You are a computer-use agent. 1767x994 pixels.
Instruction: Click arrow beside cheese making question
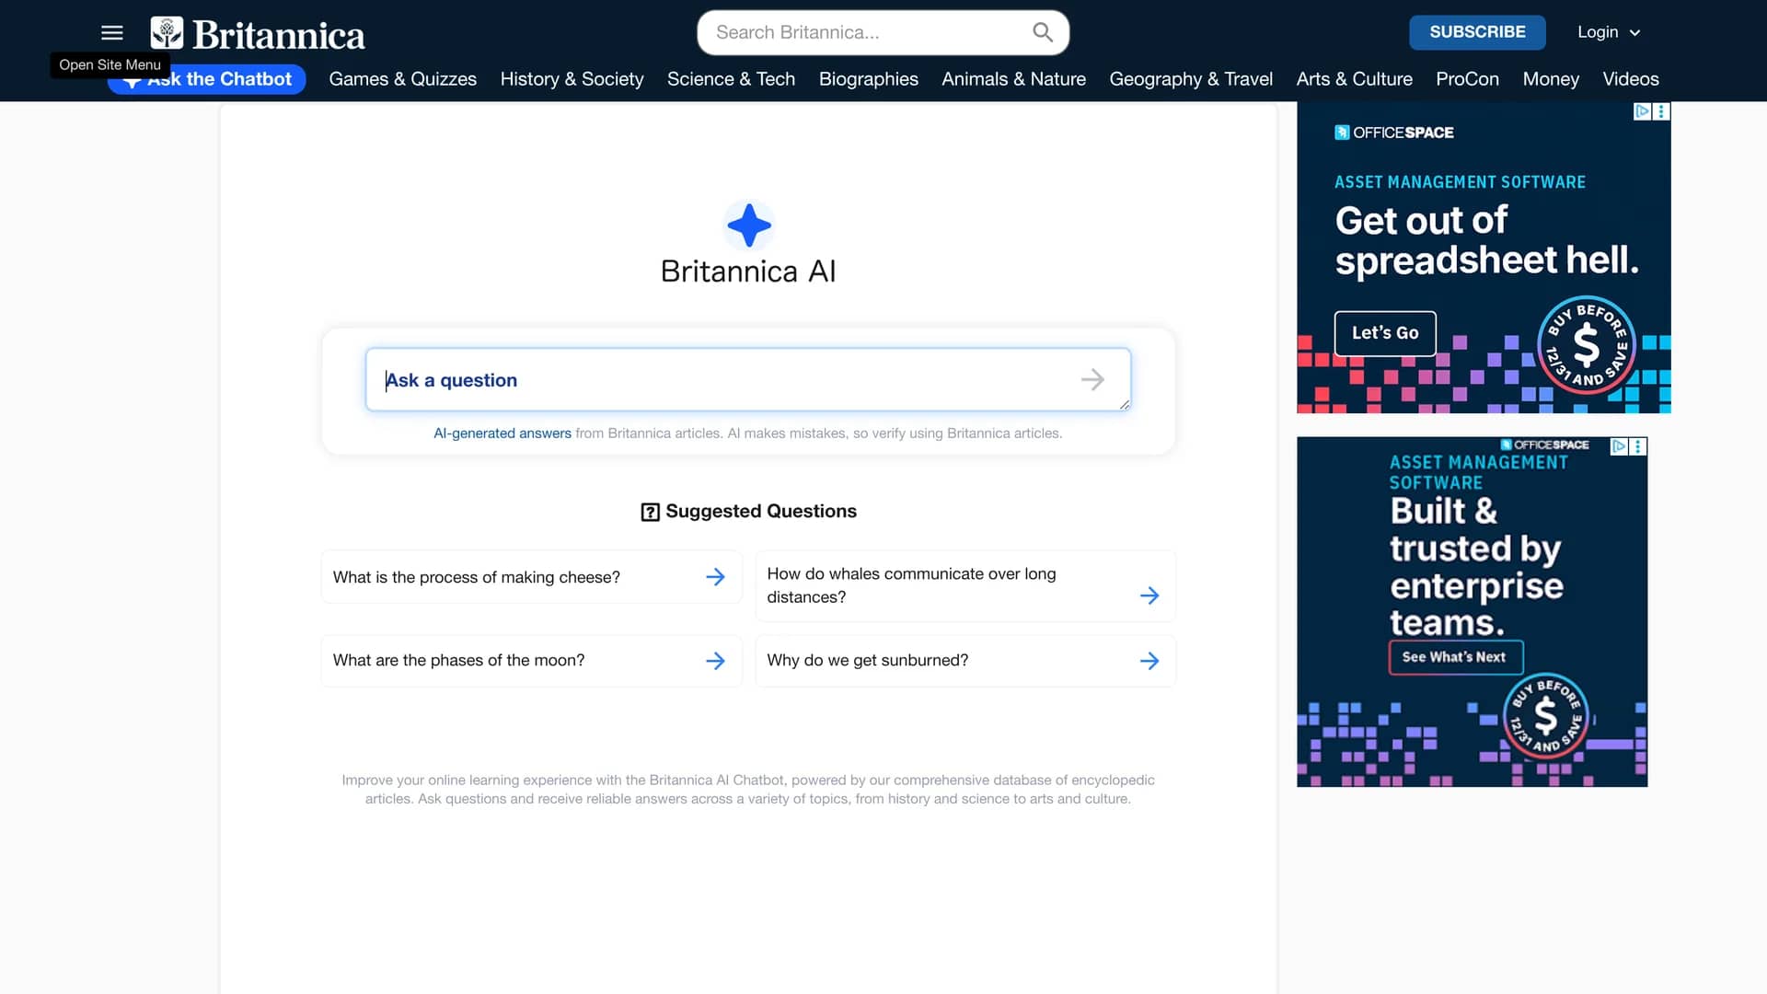pos(715,577)
